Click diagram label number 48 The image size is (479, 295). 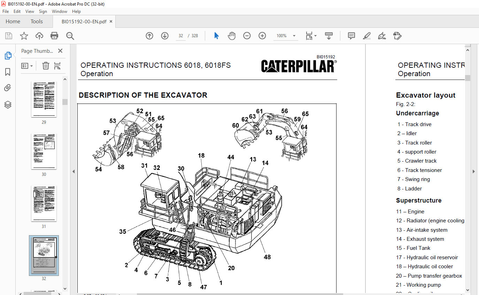point(267,257)
